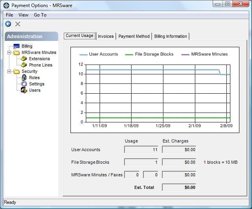Select the Security tree label
The image size is (252, 209).
tap(30, 71)
